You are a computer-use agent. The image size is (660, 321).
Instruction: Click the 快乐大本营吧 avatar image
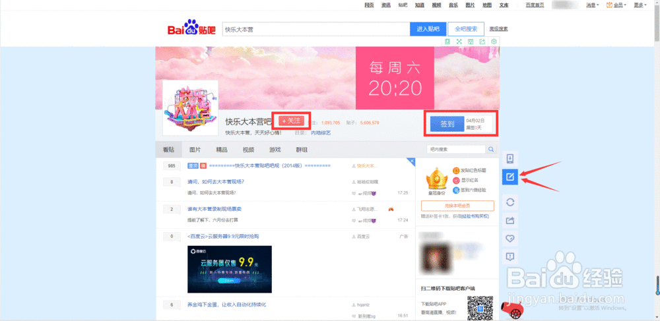tap(190, 108)
